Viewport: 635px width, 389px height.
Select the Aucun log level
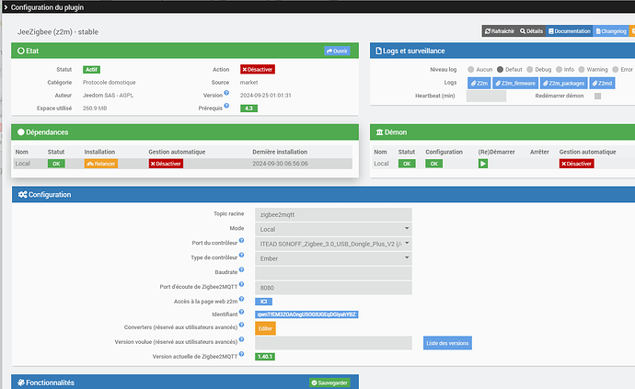tap(470, 70)
